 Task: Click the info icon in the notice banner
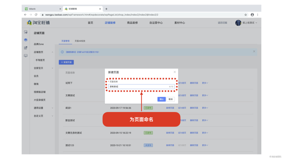point(62,52)
